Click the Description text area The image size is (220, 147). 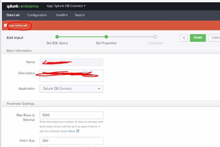71,76
